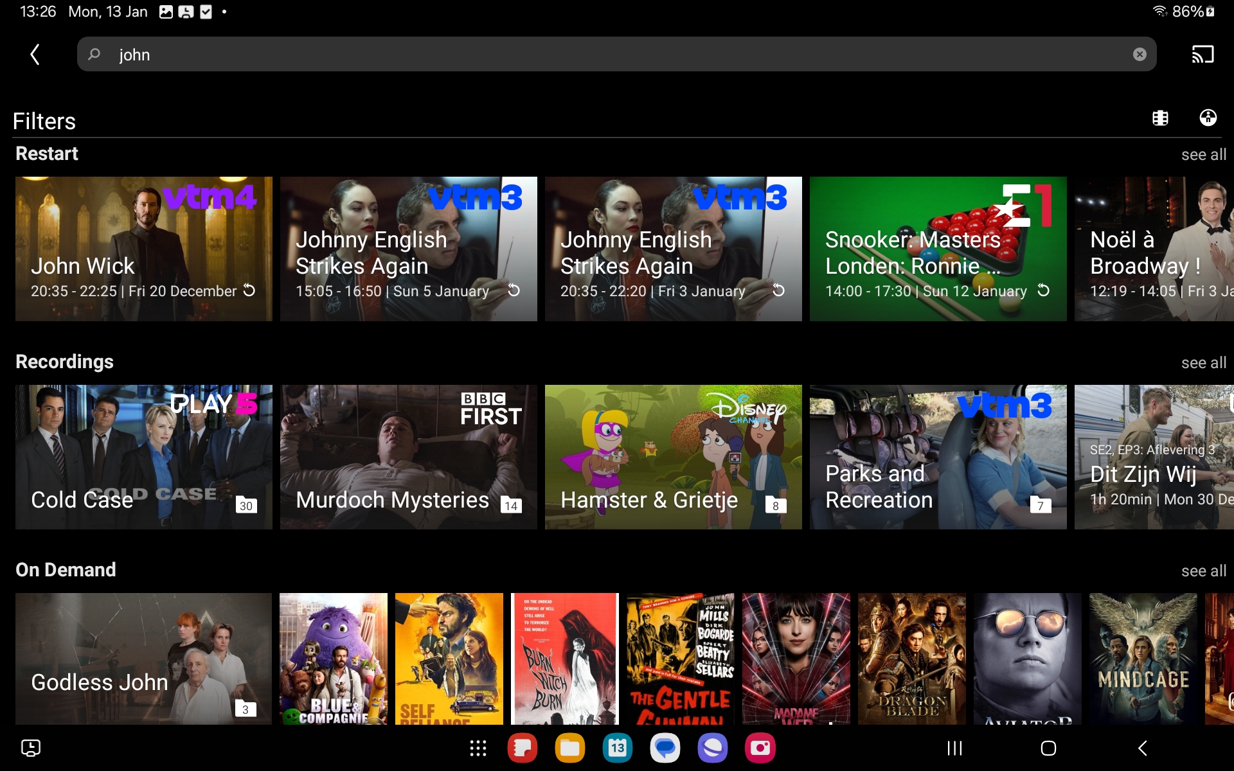This screenshot has width=1234, height=771.
Task: Open the apps grid in the taskbar
Action: [x=478, y=748]
